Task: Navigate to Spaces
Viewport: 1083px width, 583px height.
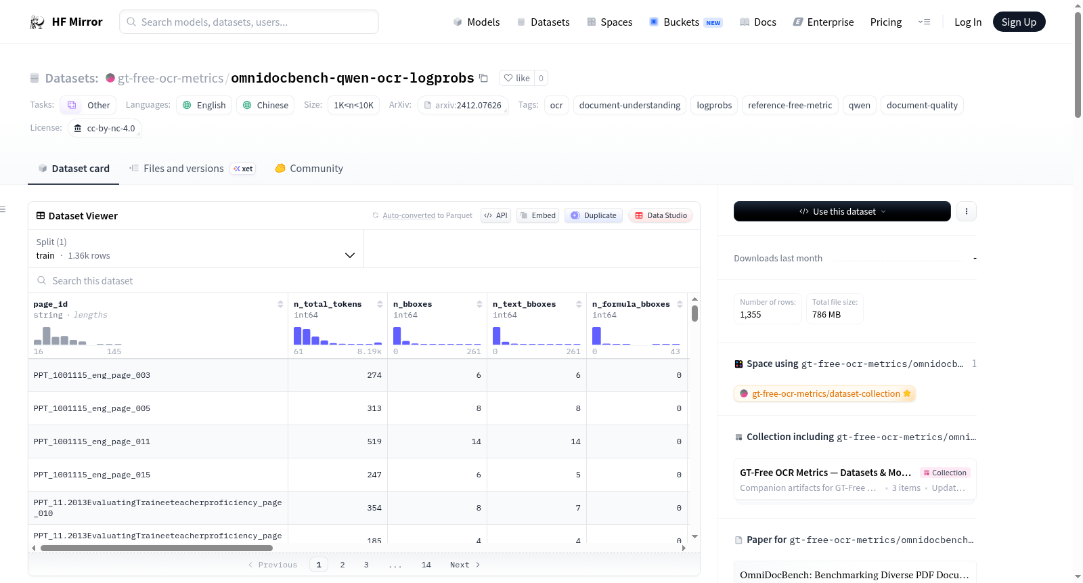Action: (610, 22)
